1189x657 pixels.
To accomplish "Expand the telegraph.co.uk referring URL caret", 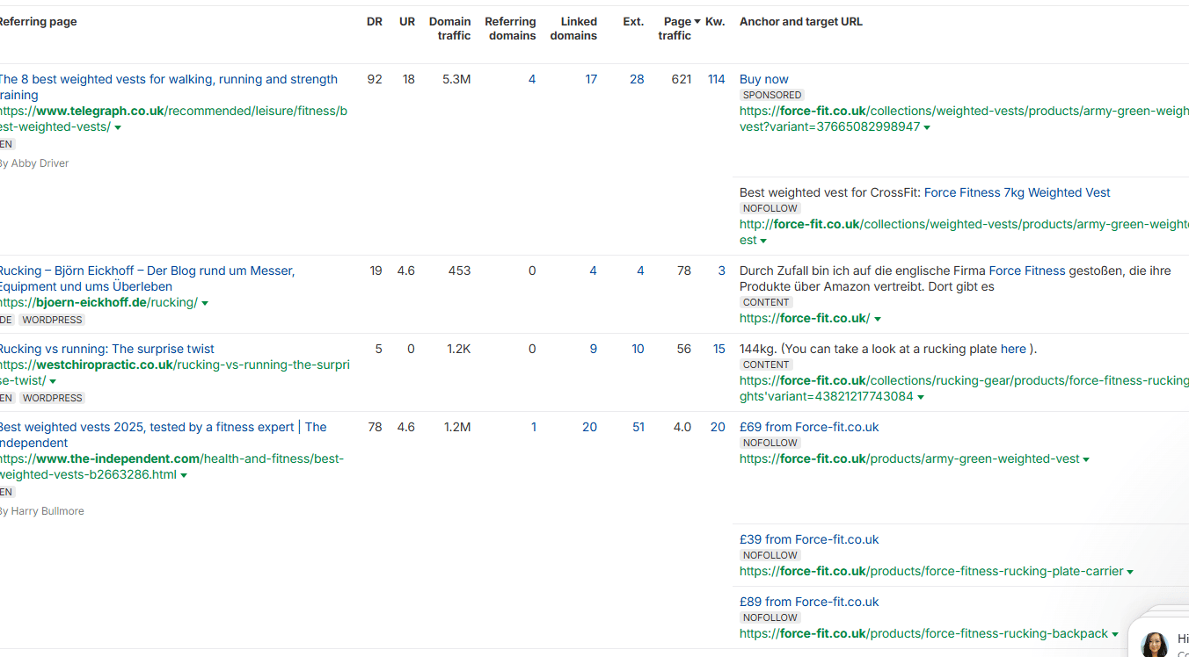I will 118,127.
